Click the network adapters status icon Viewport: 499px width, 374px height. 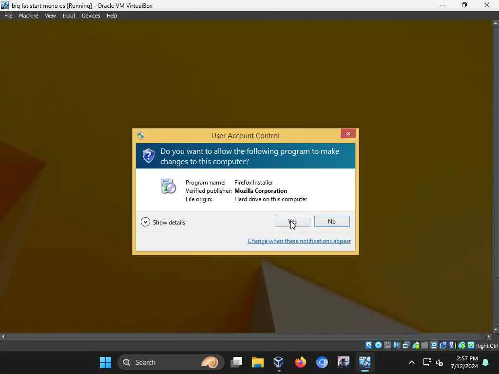click(x=406, y=345)
